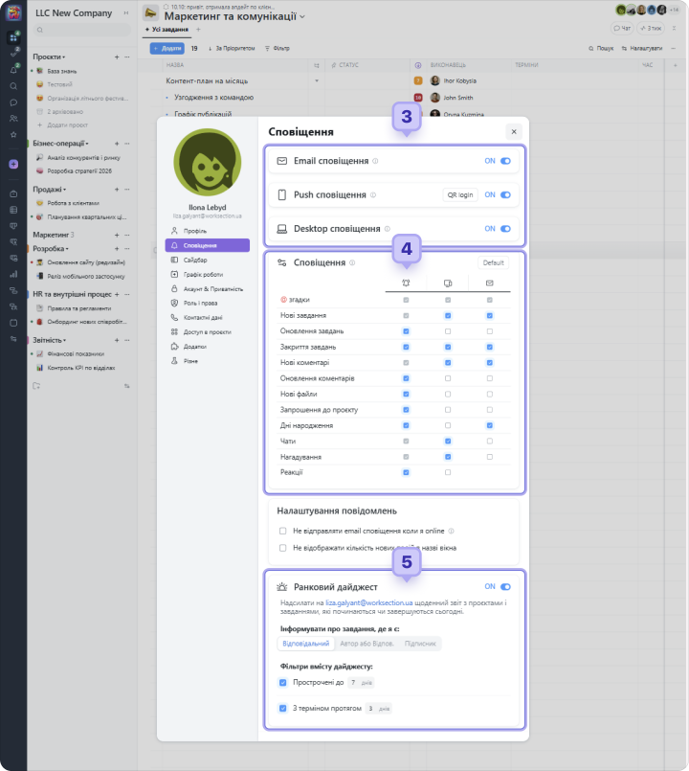Viewport: 689px width, 771px height.
Task: Close the settings dialog with X icon
Action: tap(514, 131)
